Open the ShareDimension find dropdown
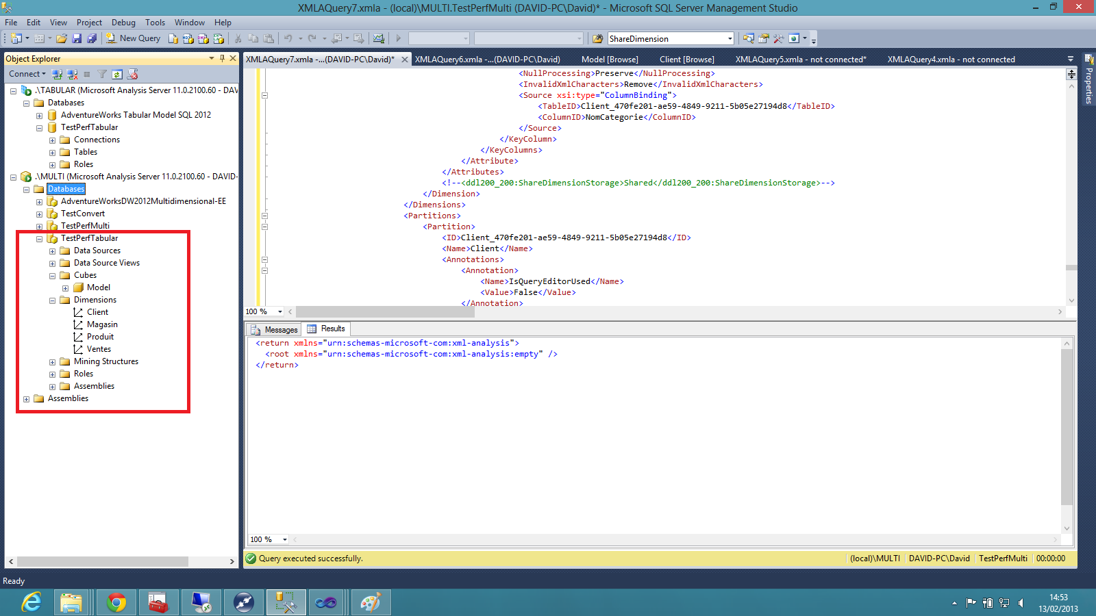This screenshot has width=1096, height=616. tap(730, 39)
